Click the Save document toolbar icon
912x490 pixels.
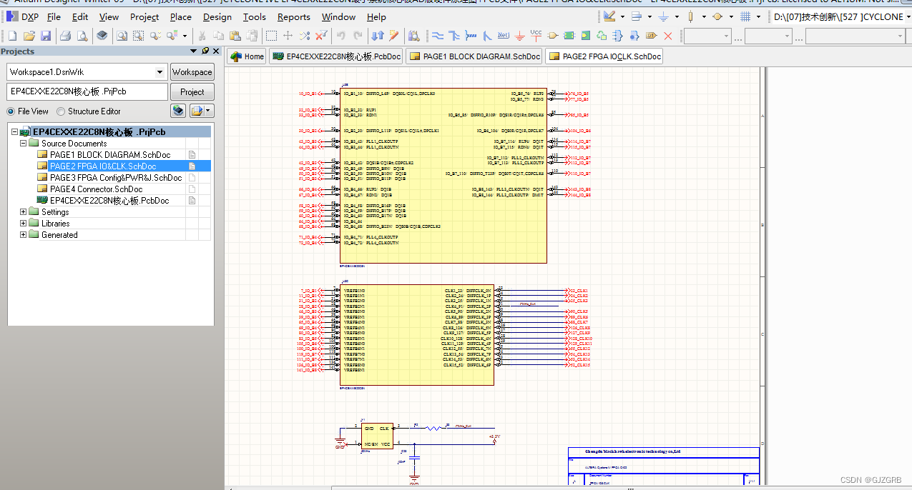click(x=46, y=35)
